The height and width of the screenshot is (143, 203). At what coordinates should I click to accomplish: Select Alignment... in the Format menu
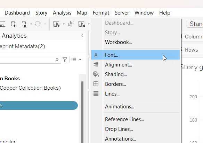(x=135, y=65)
